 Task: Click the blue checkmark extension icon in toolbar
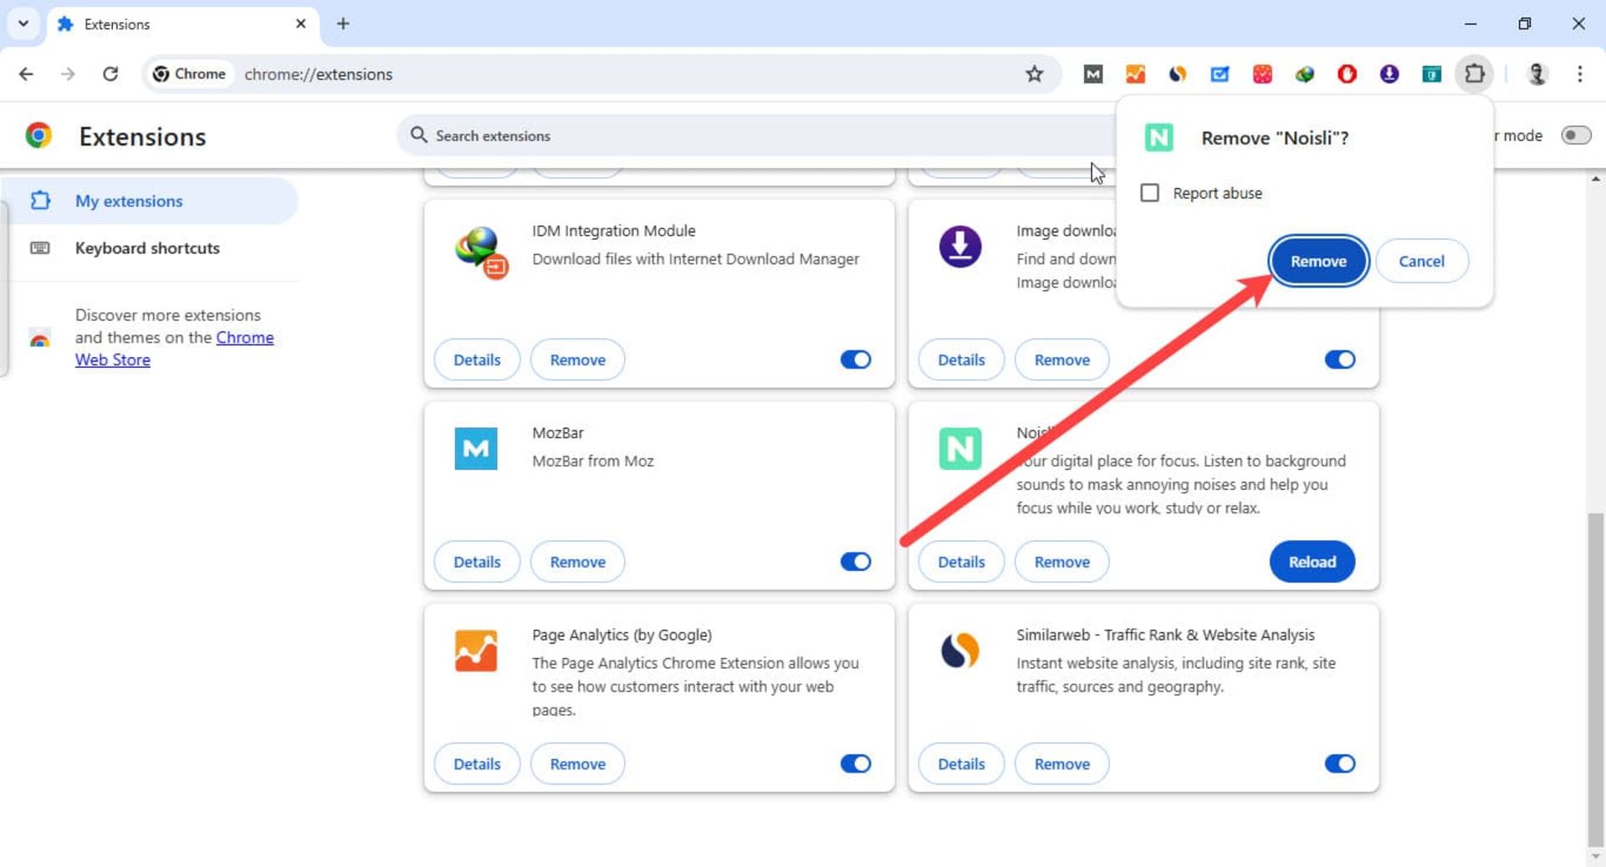(x=1220, y=74)
